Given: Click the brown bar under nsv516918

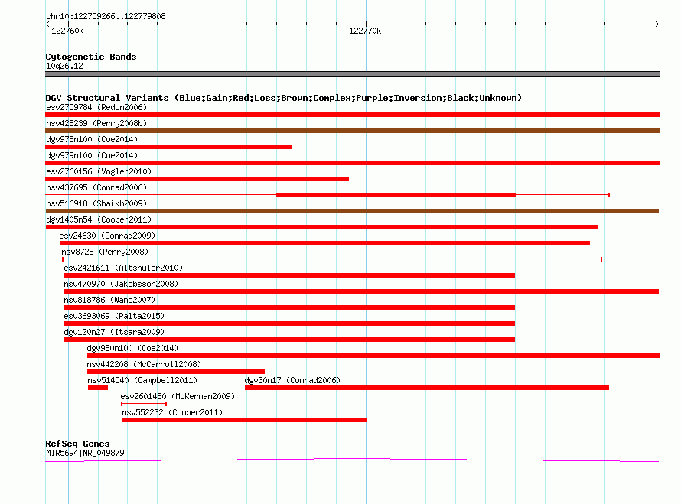Looking at the screenshot, I should (x=352, y=211).
